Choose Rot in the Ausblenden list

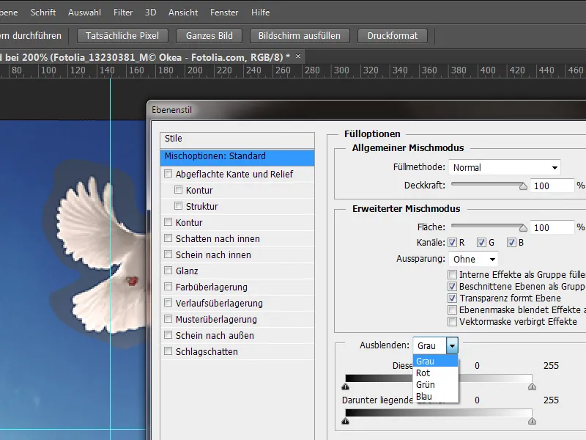point(436,373)
